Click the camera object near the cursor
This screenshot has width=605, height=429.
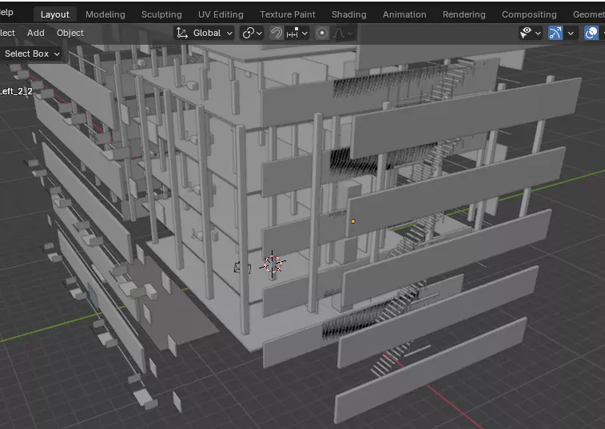coord(242,268)
